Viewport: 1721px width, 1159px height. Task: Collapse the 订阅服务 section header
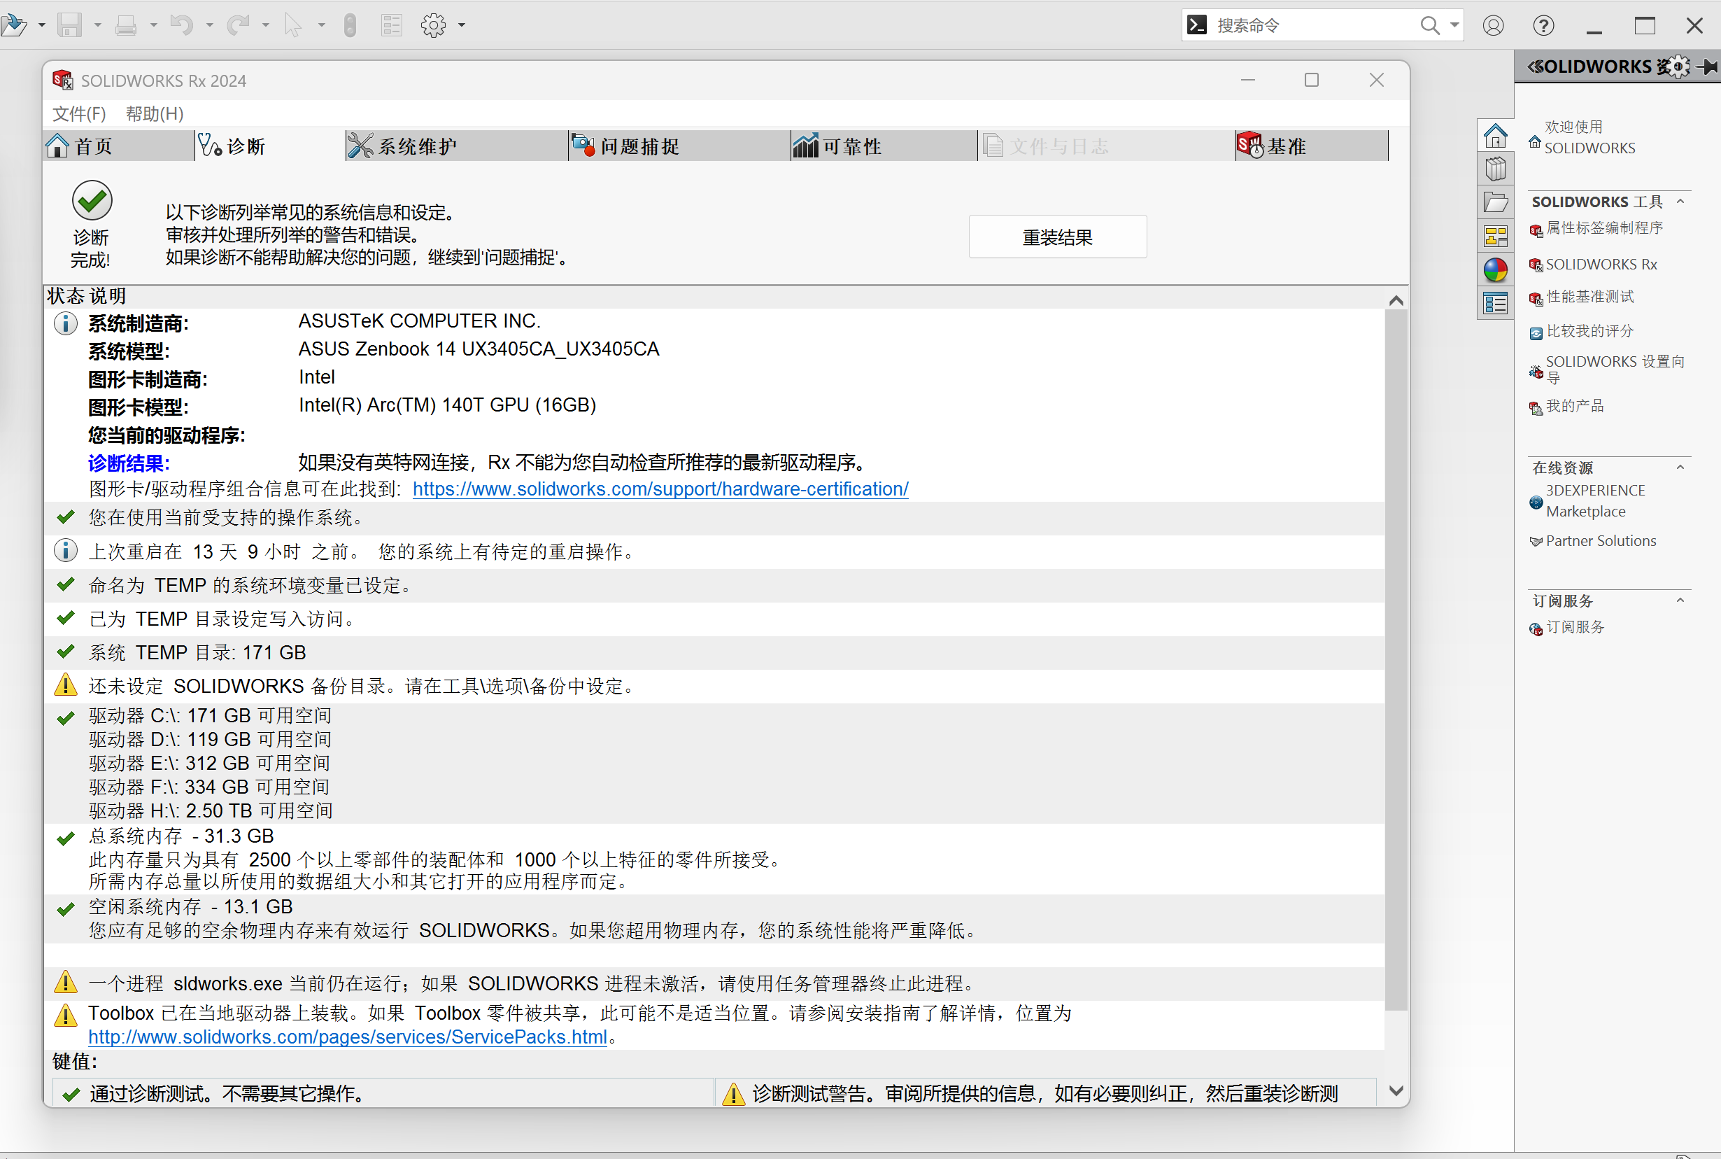click(x=1680, y=600)
